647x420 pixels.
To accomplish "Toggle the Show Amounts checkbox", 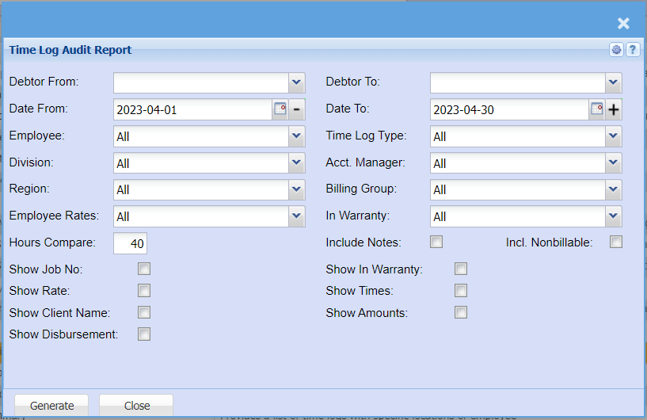I will point(461,312).
